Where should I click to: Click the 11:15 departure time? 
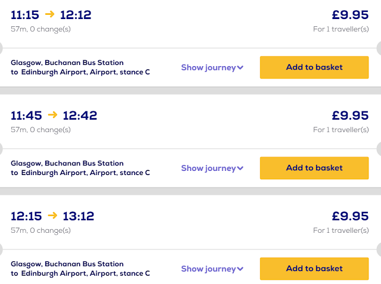[25, 15]
